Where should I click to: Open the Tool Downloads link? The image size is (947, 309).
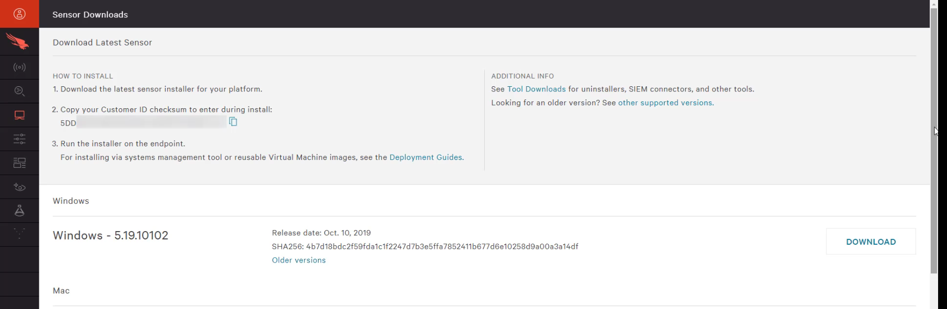pyautogui.click(x=536, y=89)
